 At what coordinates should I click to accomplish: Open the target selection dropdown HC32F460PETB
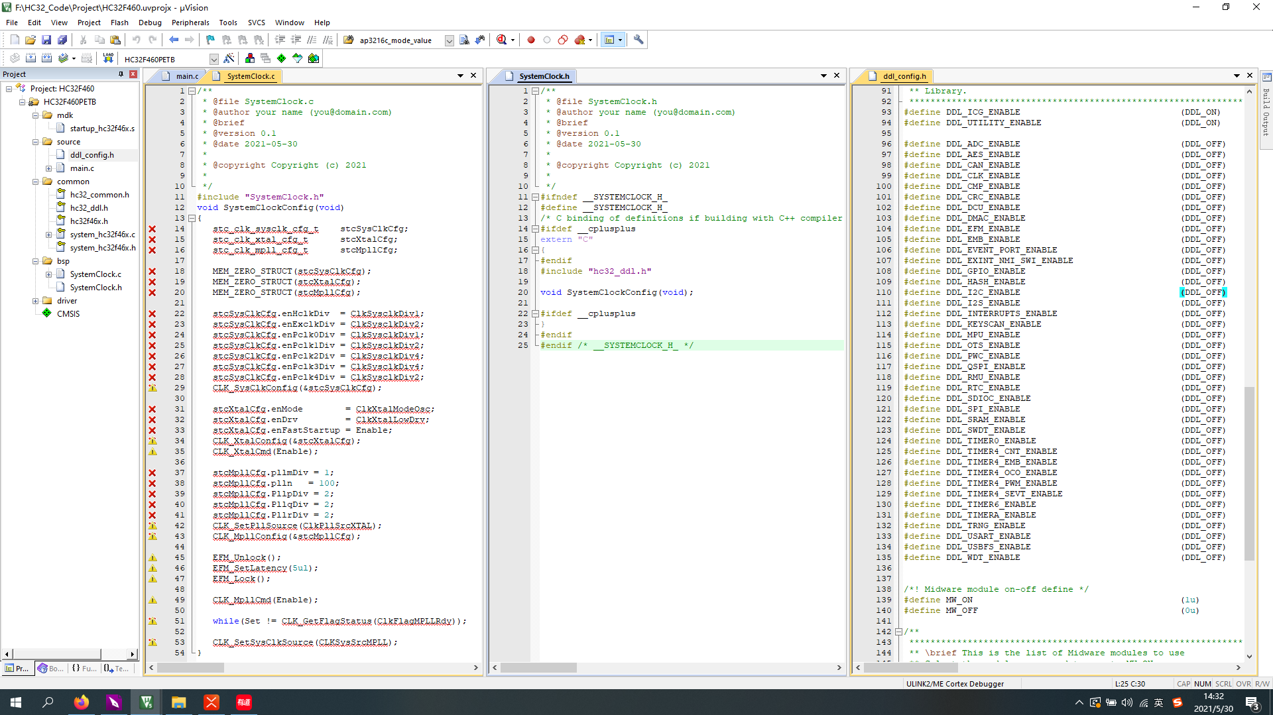(x=213, y=60)
